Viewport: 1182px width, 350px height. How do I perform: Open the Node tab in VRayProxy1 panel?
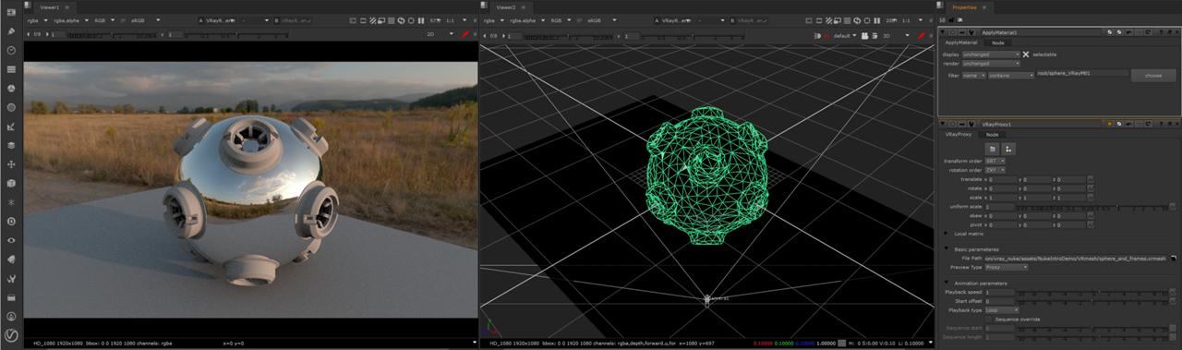(992, 135)
